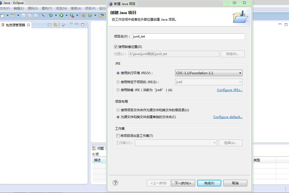Expand the Run dropdown arrow
The height and width of the screenshot is (193, 289).
click(x=66, y=15)
